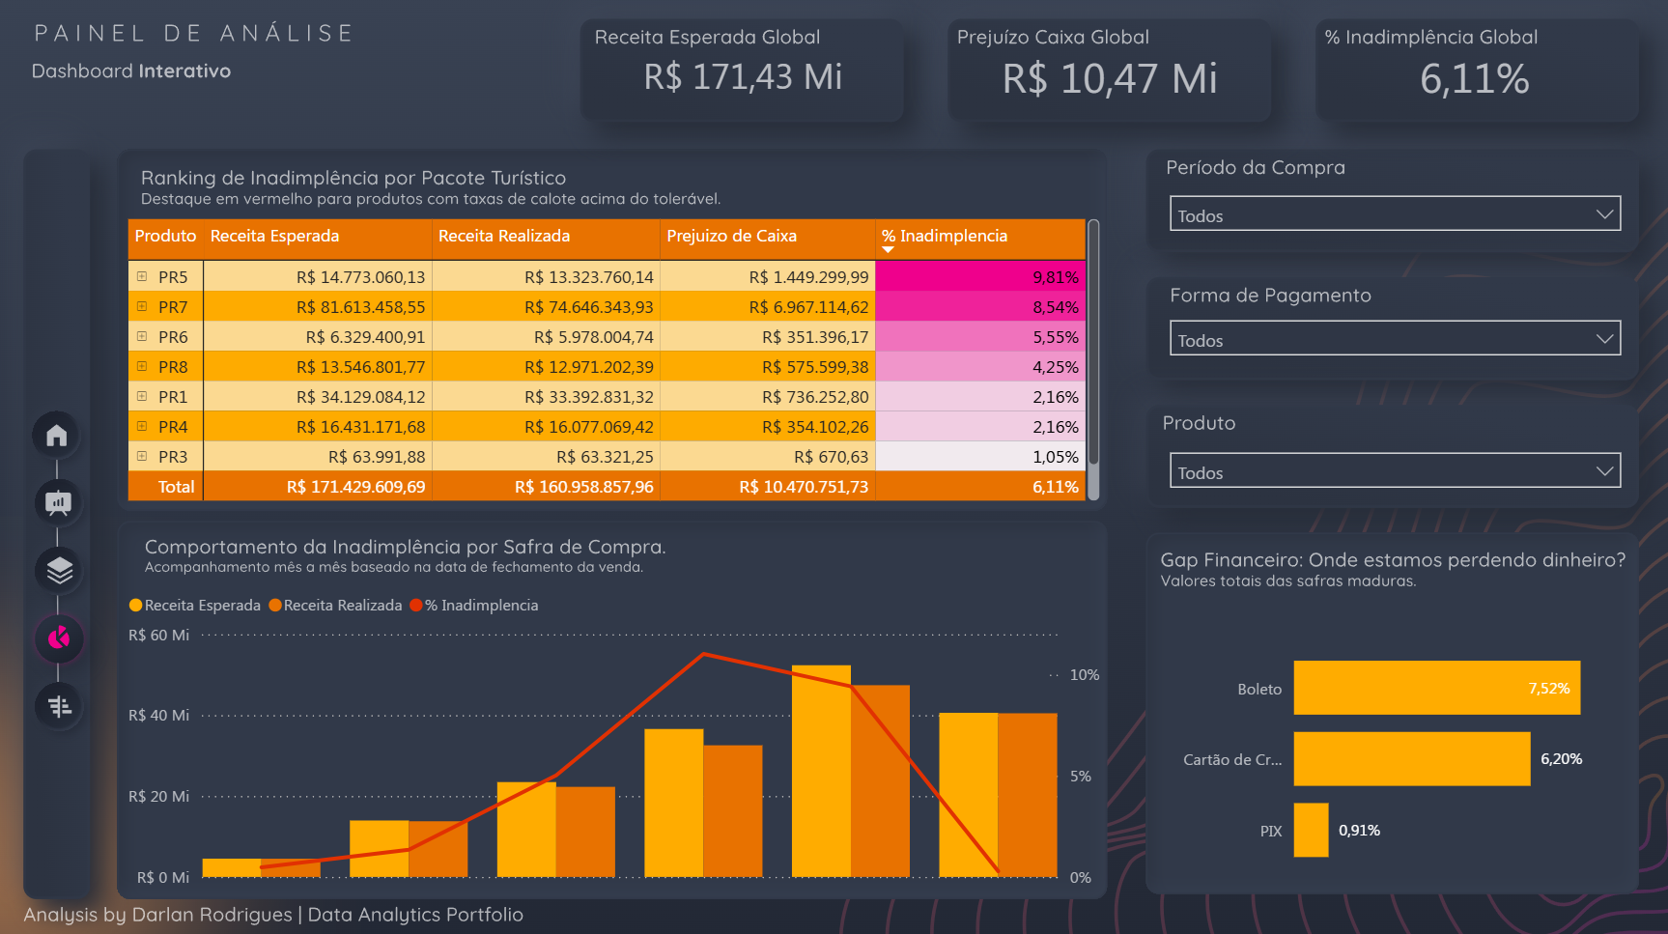The image size is (1668, 934).
Task: Open the presentation chart page in sidebar
Action: (58, 502)
